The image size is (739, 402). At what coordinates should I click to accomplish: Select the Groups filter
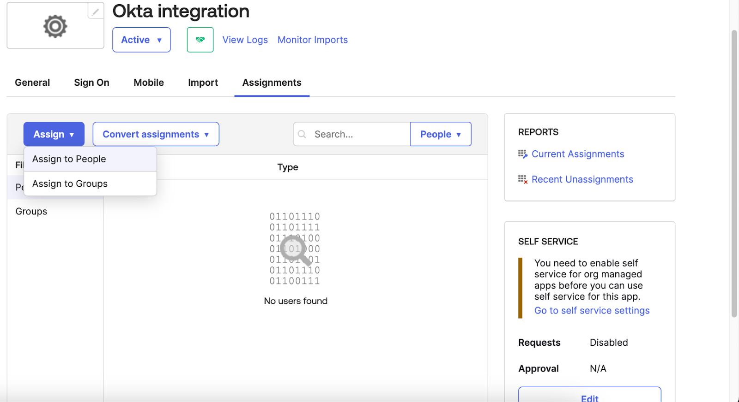[x=31, y=211]
